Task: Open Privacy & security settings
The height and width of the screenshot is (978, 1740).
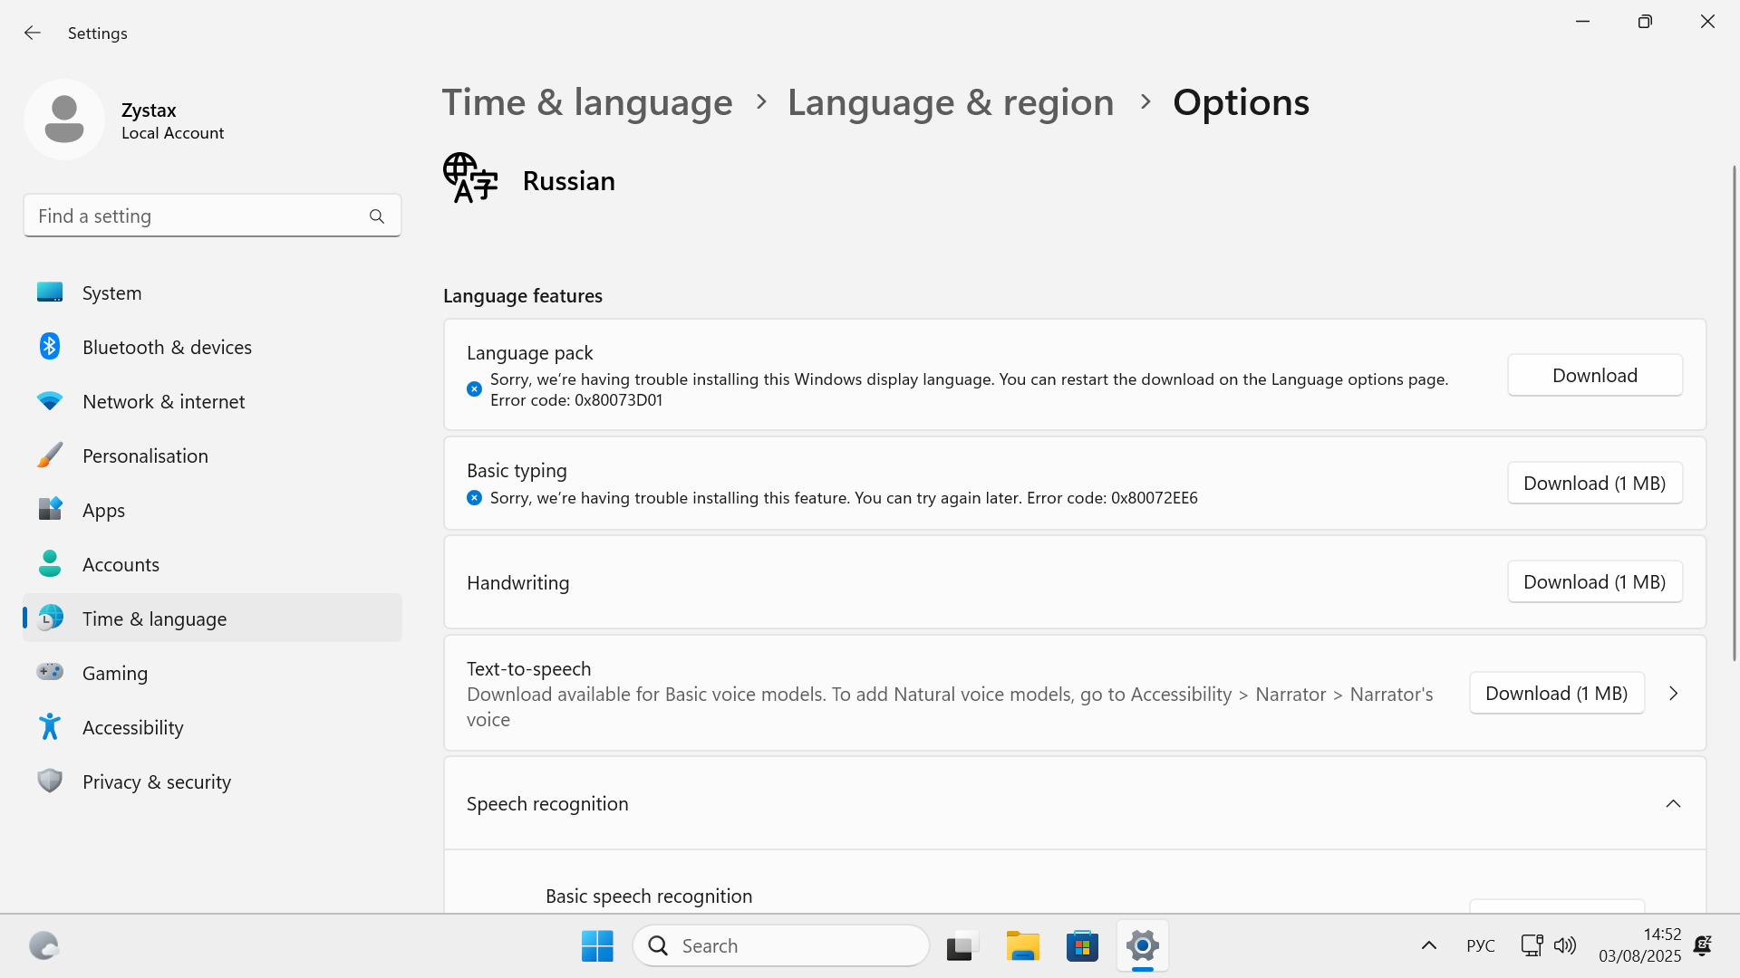Action: tap(156, 781)
